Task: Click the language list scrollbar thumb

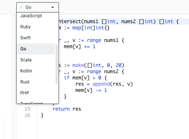Action: (57, 64)
